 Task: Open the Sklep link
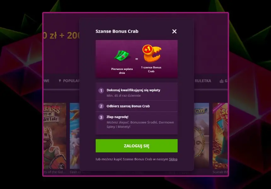[x=173, y=159]
